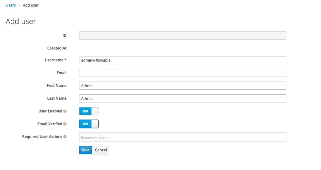Click the Created At label

point(57,48)
